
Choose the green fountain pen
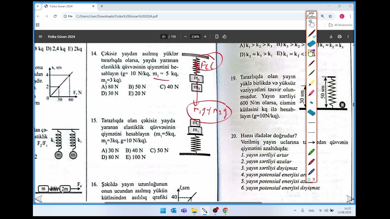tap(311, 73)
